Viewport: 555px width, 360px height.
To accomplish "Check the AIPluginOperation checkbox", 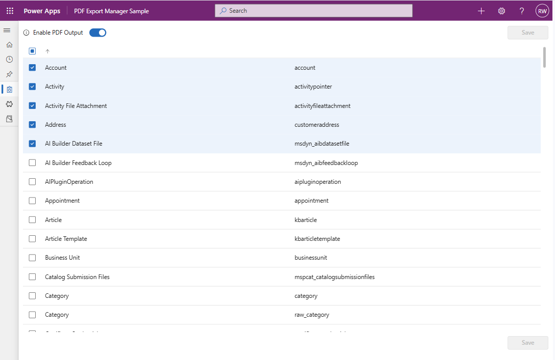I will [32, 182].
